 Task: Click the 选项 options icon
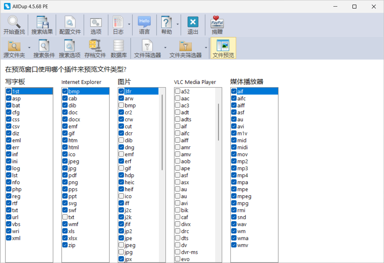pyautogui.click(x=96, y=22)
